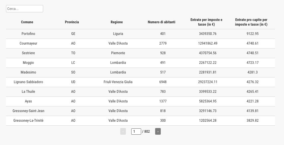Click the Lignano Sabbiadoro cell
This screenshot has height=145, width=284.
(29, 82)
